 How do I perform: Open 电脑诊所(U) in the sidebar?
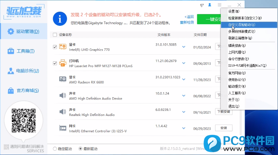coord(24,71)
